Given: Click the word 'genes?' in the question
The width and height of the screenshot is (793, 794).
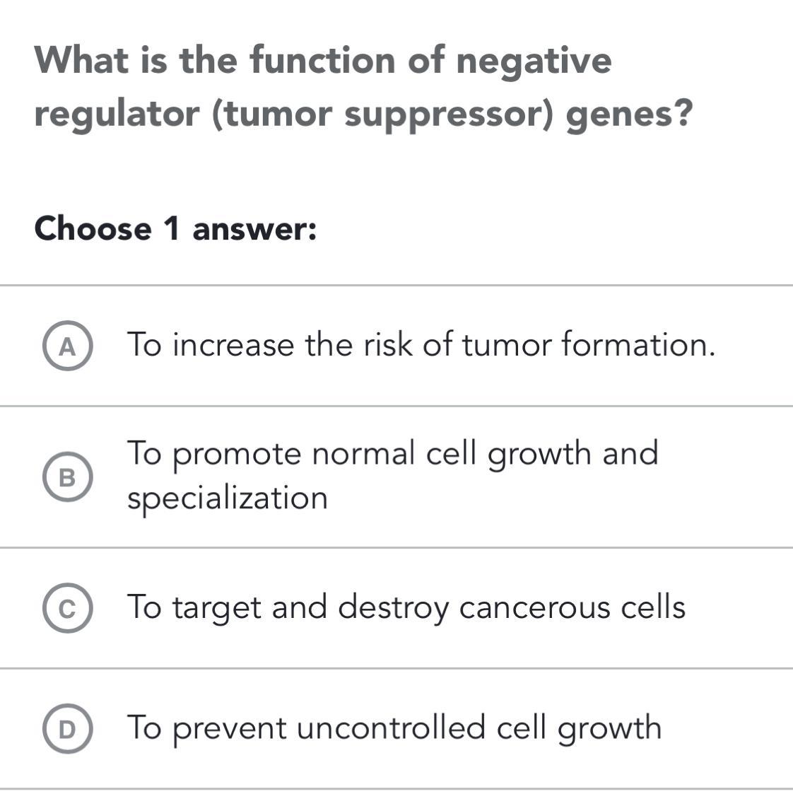Looking at the screenshot, I should [x=629, y=114].
